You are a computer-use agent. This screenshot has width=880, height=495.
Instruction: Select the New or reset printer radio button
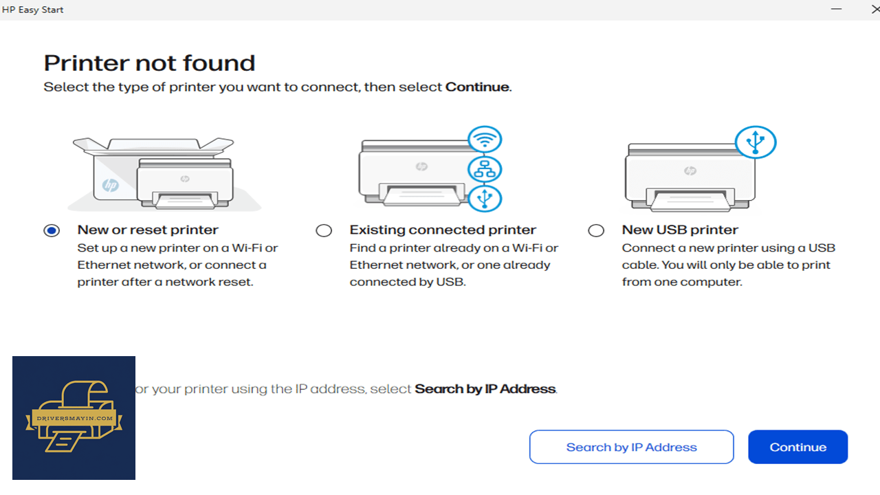point(52,230)
